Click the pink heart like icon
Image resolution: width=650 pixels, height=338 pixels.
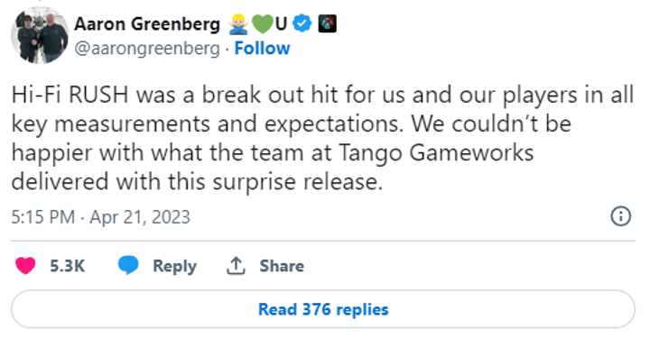[x=25, y=266]
